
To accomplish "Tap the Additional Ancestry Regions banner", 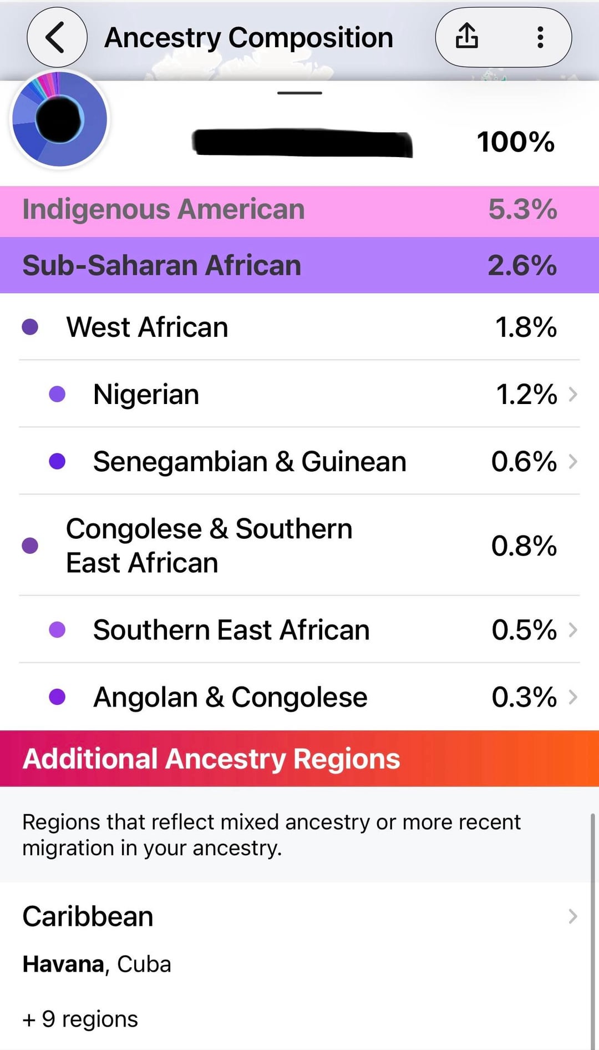I will [299, 759].
